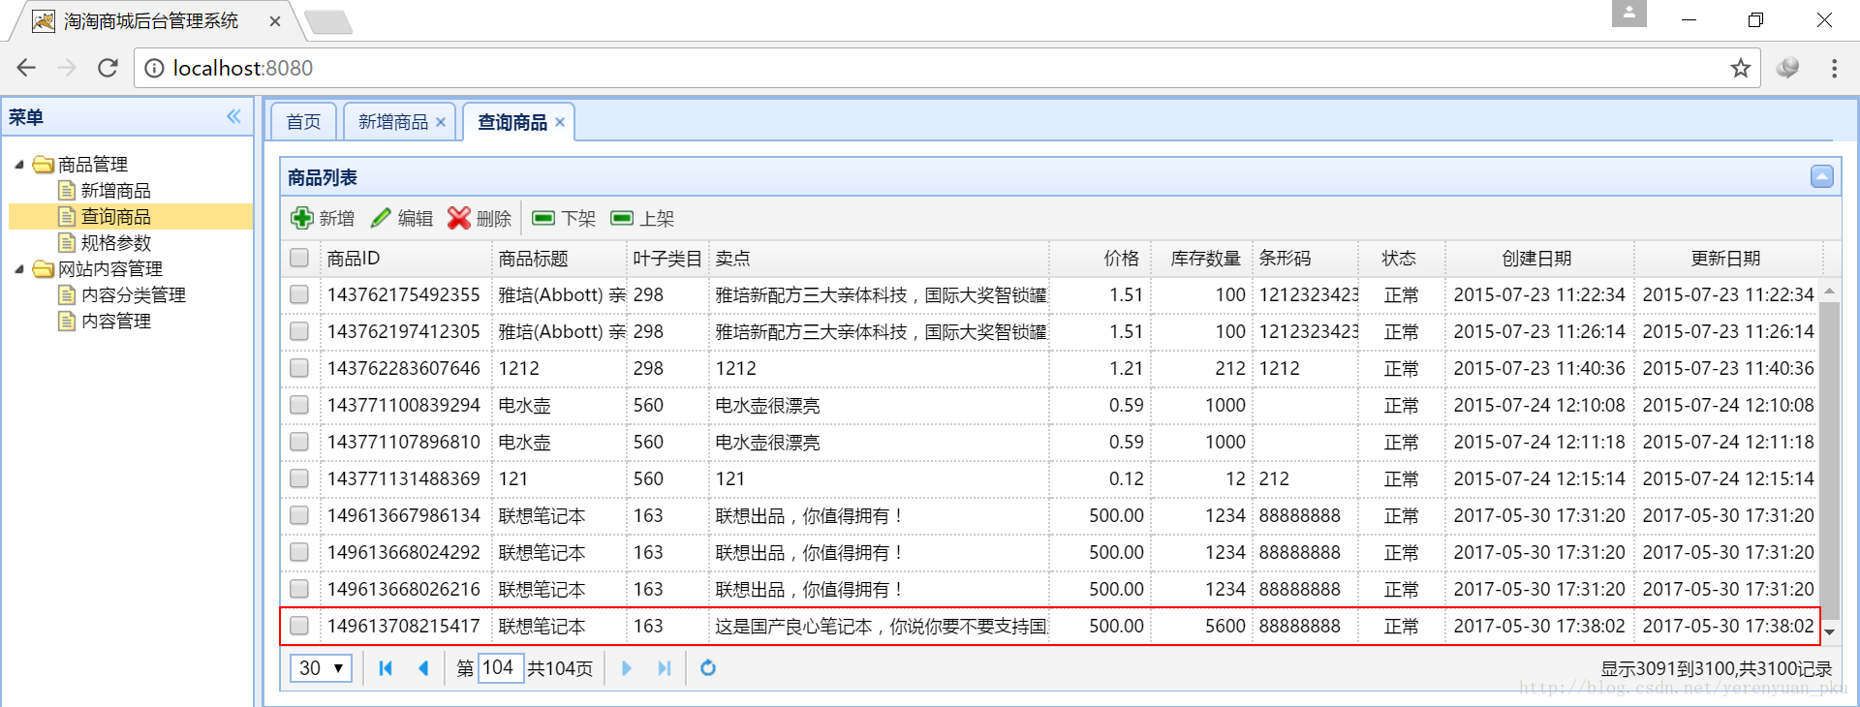Viewport: 1860px width, 707px height.
Task: Click the 状态 column header
Action: [x=1402, y=259]
